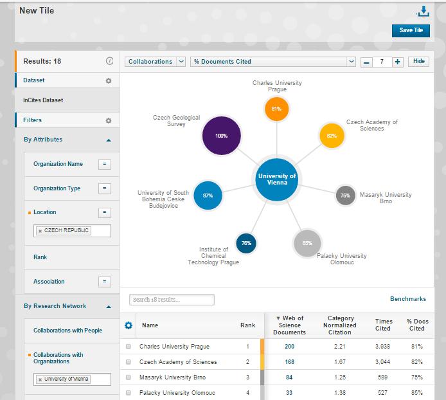Click the central University of Vienna node

(277, 179)
